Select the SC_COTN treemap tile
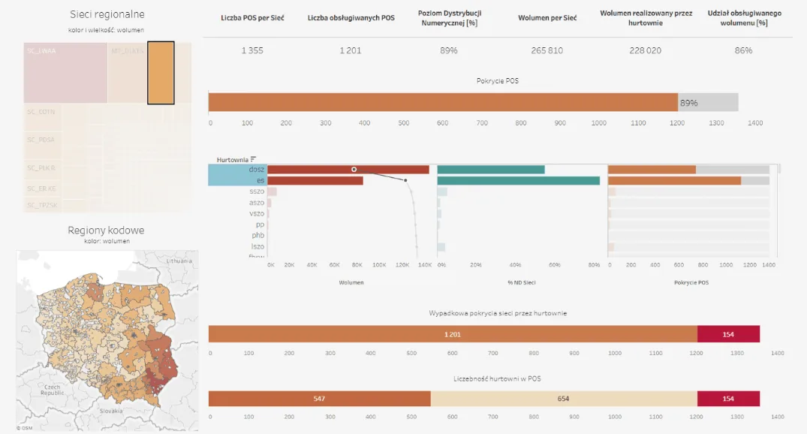This screenshot has width=807, height=434. tap(42, 117)
